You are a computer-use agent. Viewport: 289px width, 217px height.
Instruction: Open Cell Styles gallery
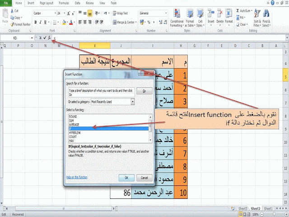point(200,18)
